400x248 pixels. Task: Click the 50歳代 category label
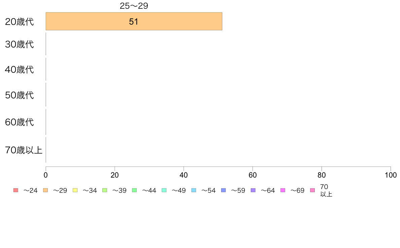tap(20, 95)
